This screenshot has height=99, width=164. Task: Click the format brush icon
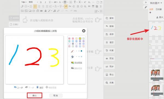(x=22, y=6)
